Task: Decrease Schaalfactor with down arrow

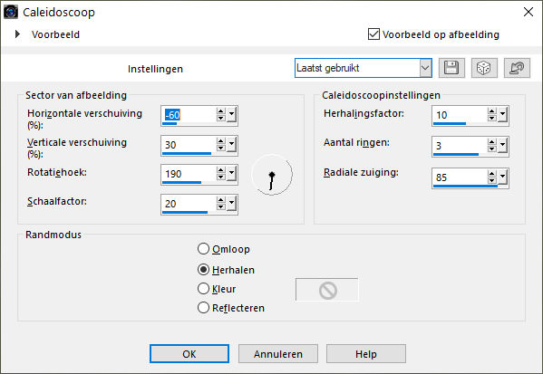Action: pyautogui.click(x=221, y=206)
